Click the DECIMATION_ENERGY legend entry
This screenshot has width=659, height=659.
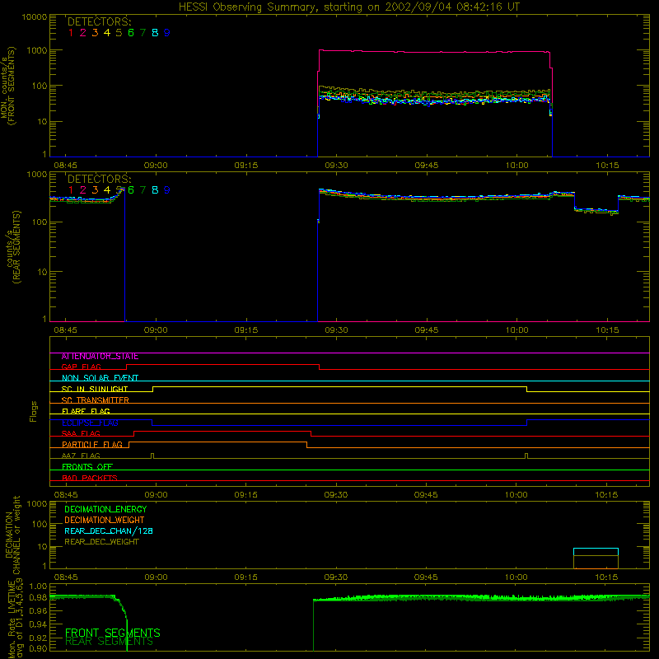[x=105, y=509]
